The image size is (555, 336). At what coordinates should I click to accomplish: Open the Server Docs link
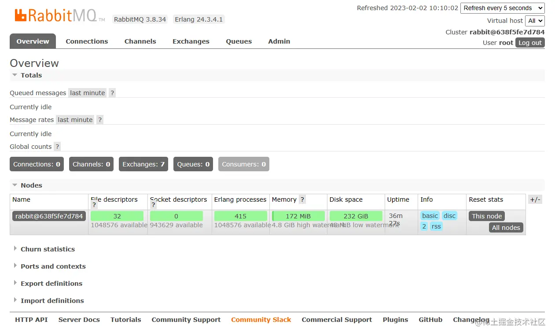[79, 320]
